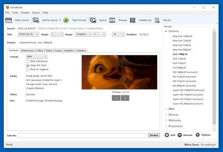The width and height of the screenshot is (223, 152).
Task: Select HQ 576p25 Surround preset
Action: click(184, 81)
